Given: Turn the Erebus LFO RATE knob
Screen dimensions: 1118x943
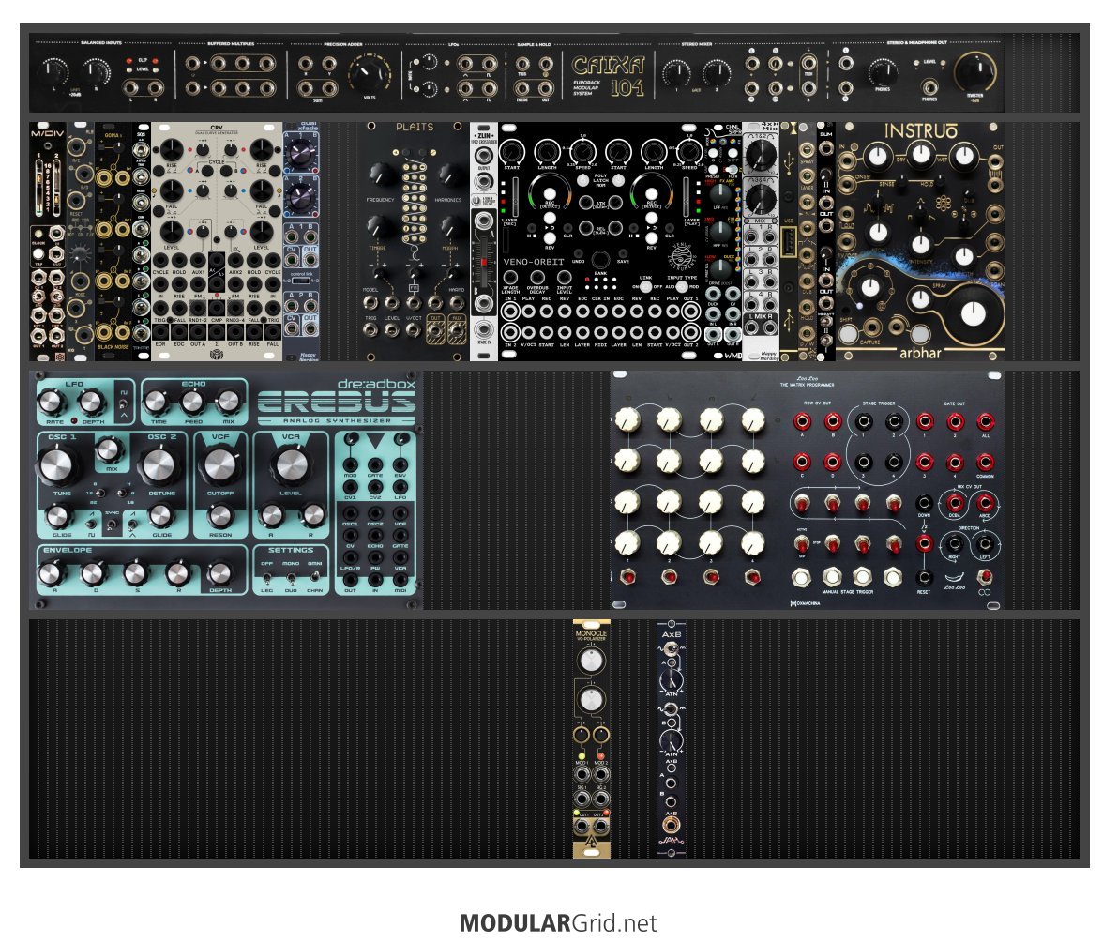Looking at the screenshot, I should coord(52,403).
